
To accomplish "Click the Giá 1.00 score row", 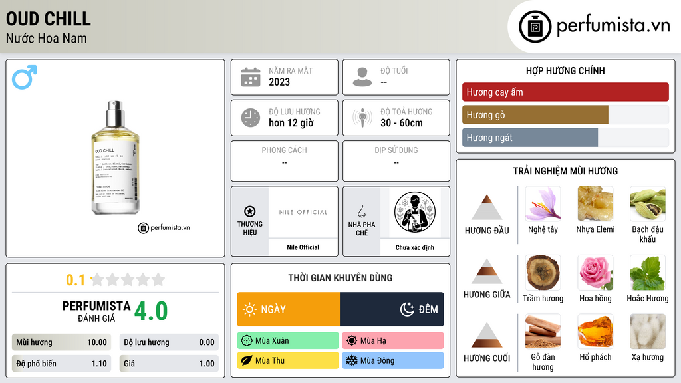I will [x=169, y=364].
